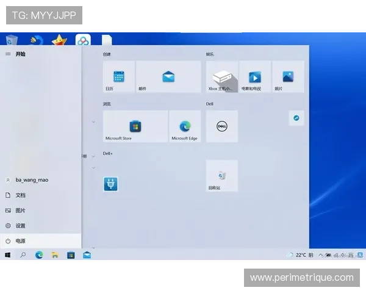Viewport: 366px width, 293px height.
Task: Expand the chevron directly below the 册 chevron
Action: pyautogui.click(x=93, y=168)
